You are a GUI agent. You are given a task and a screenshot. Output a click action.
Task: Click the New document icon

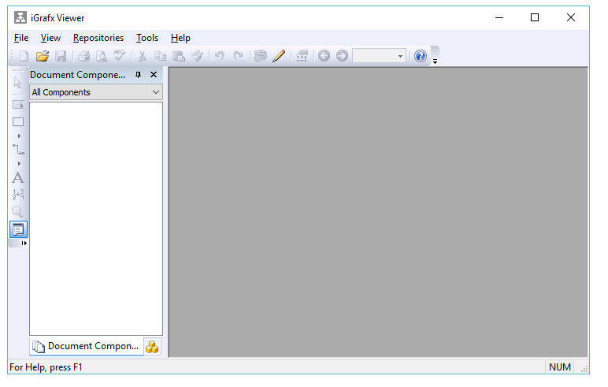[24, 56]
